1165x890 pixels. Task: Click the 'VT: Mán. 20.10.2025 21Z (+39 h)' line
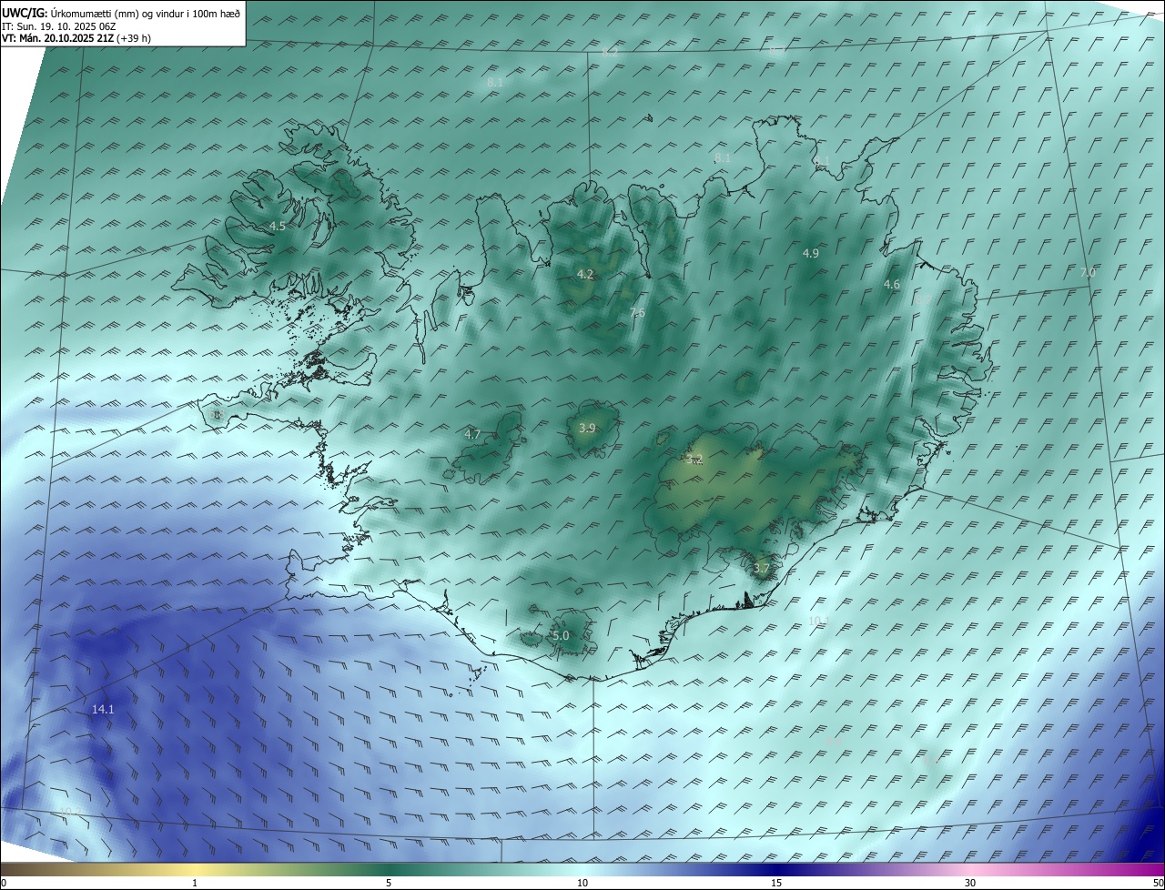point(76,38)
